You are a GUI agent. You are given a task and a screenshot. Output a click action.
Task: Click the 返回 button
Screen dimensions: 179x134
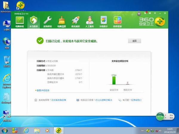point(135,41)
